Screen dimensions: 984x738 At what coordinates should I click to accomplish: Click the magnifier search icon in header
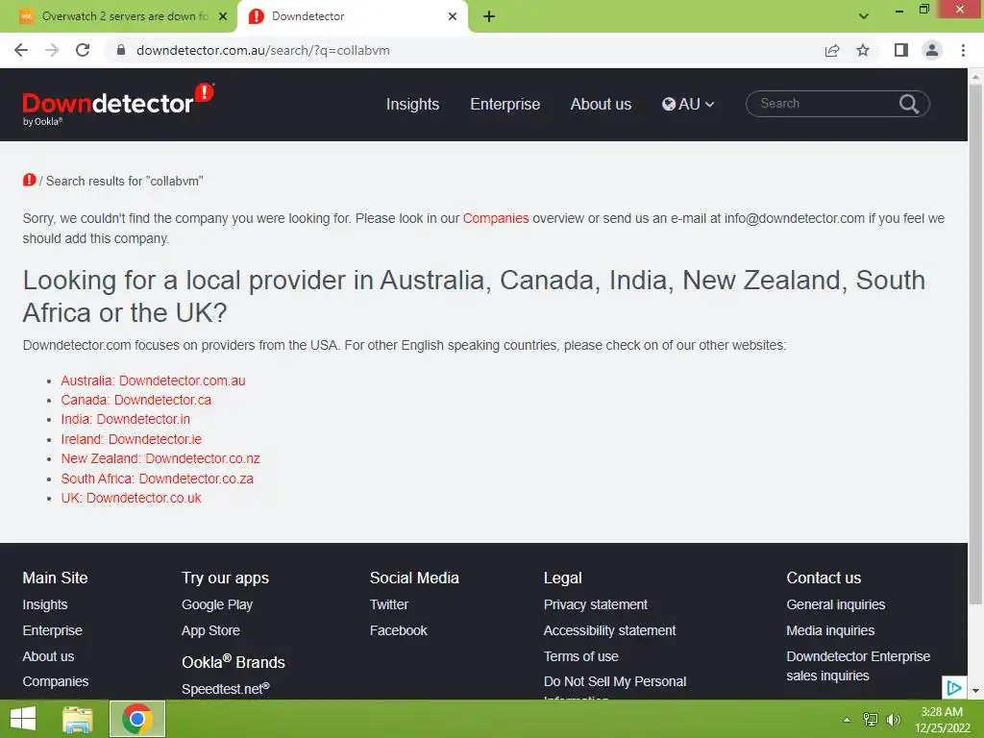(x=909, y=104)
